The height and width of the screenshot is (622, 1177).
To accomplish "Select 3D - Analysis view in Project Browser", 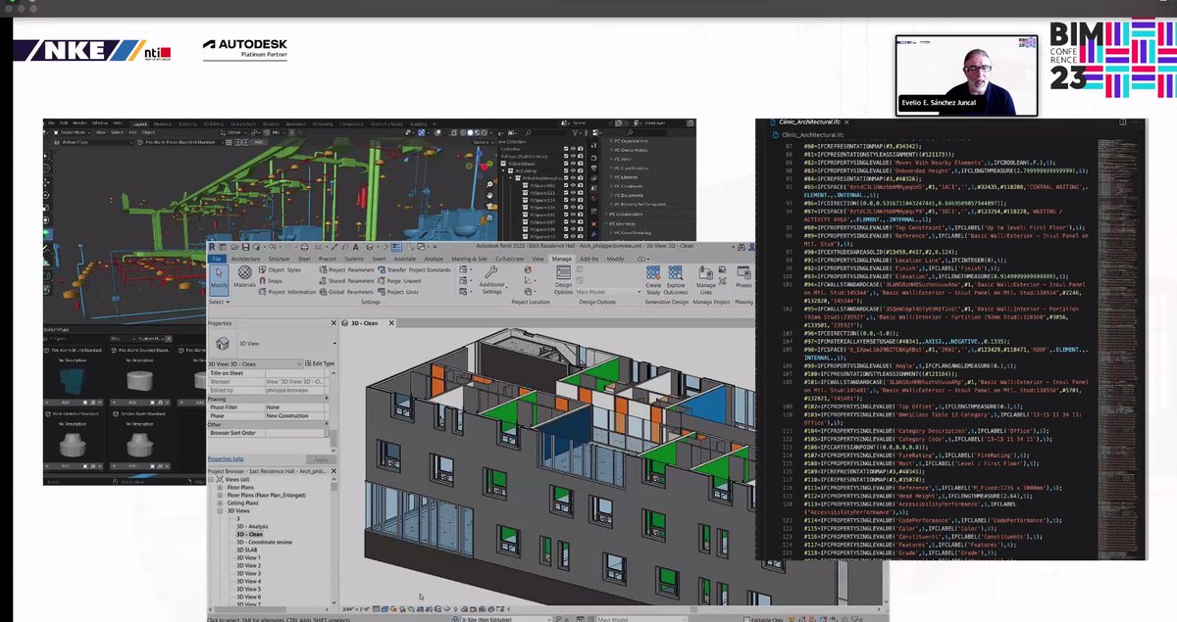I will coord(253,526).
